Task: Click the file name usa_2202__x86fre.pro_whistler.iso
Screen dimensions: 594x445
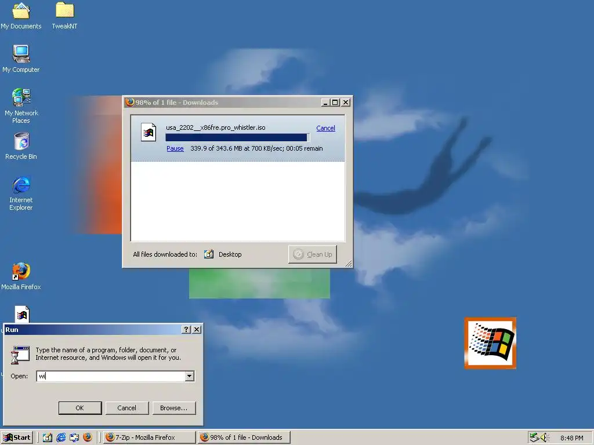Action: pyautogui.click(x=216, y=127)
